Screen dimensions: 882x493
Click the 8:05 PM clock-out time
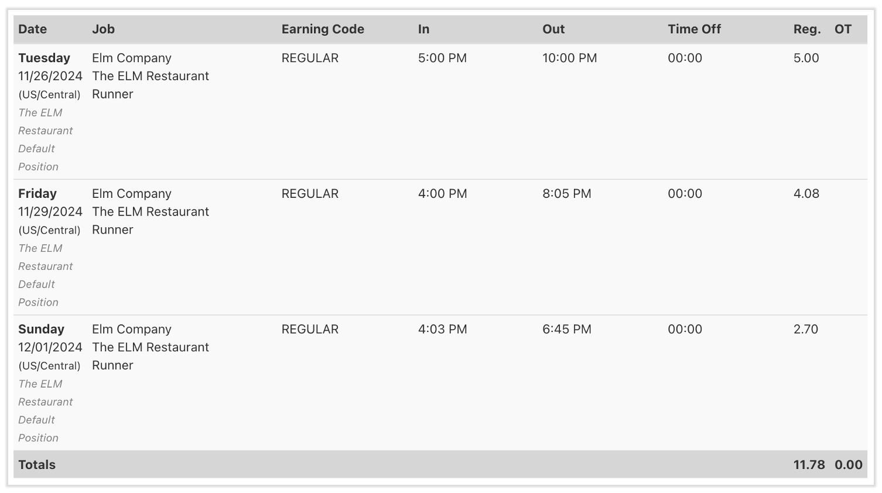(566, 194)
